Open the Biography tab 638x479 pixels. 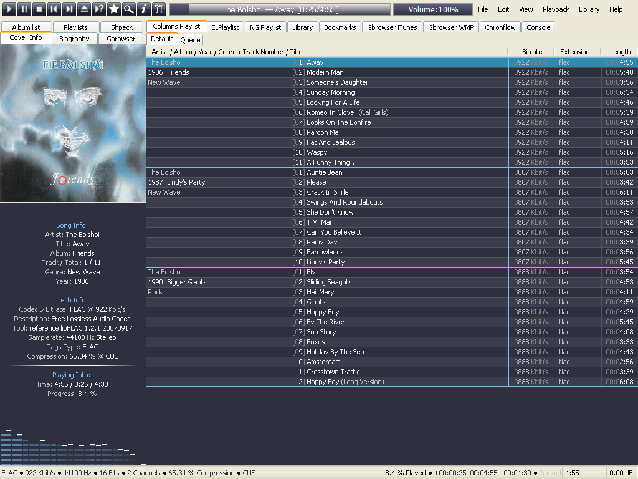pos(74,39)
